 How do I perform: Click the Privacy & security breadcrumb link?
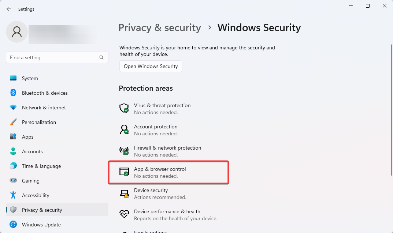point(160,27)
